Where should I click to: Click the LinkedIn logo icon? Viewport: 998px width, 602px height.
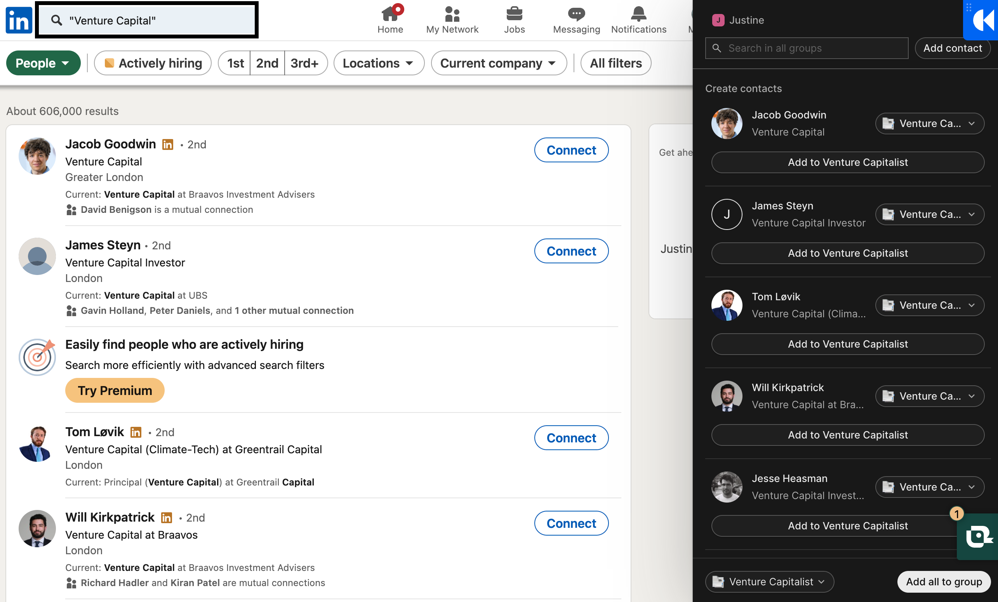[x=19, y=20]
